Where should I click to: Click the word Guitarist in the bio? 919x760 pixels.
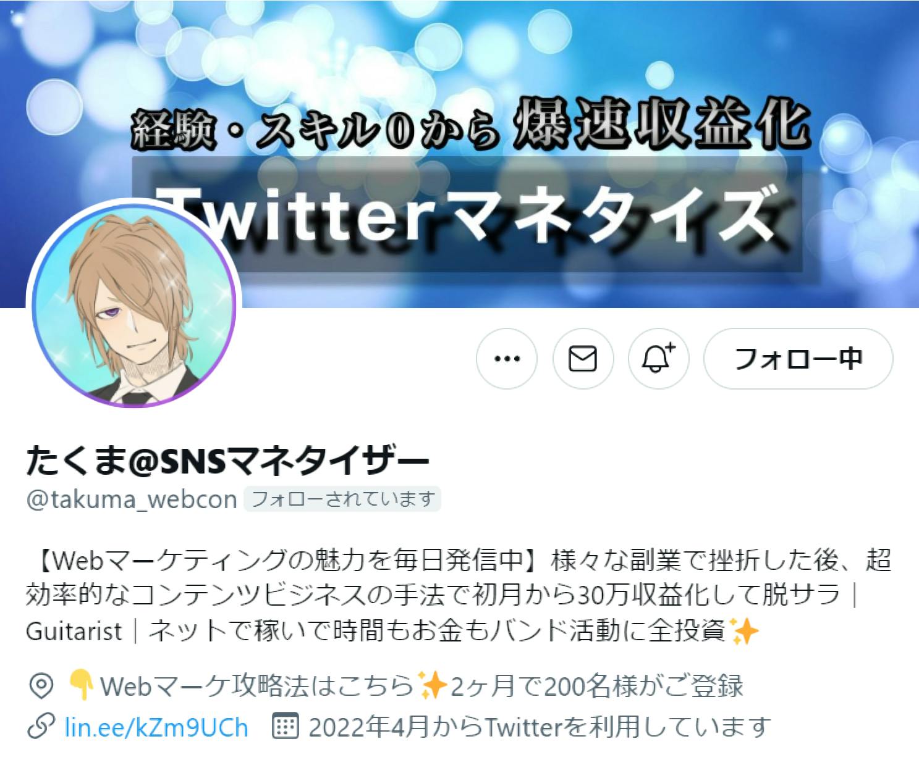[x=74, y=632]
